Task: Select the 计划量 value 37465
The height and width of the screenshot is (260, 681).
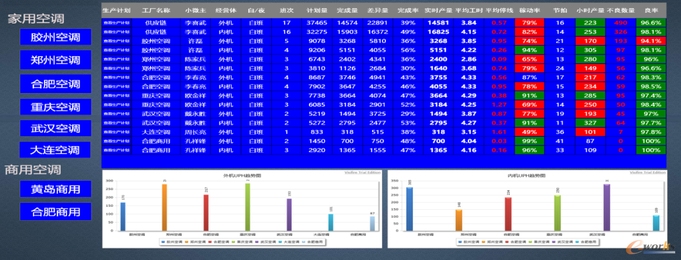Action: (x=316, y=23)
